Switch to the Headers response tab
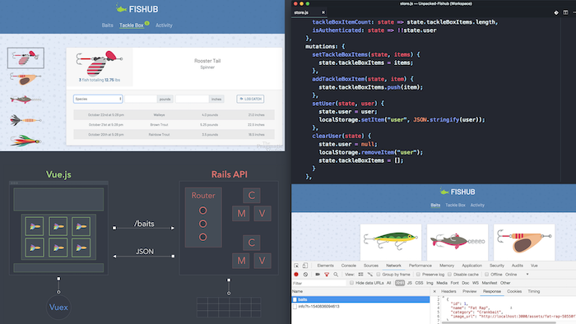 (x=448, y=291)
